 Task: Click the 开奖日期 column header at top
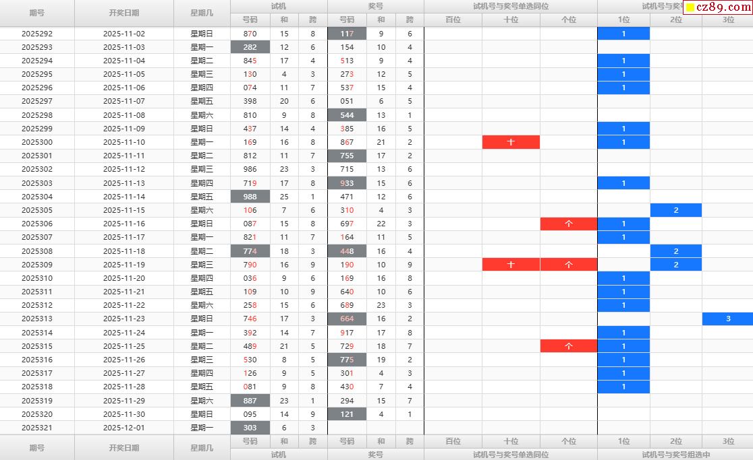tap(123, 13)
